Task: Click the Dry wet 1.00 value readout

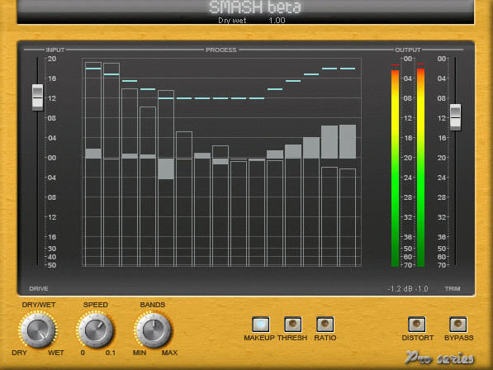Action: (252, 21)
